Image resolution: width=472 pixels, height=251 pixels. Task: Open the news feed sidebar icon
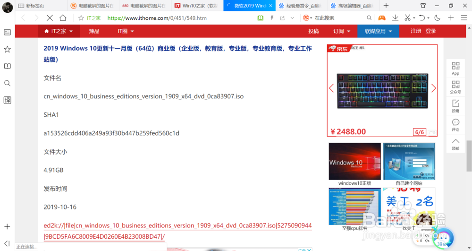[x=7, y=32]
